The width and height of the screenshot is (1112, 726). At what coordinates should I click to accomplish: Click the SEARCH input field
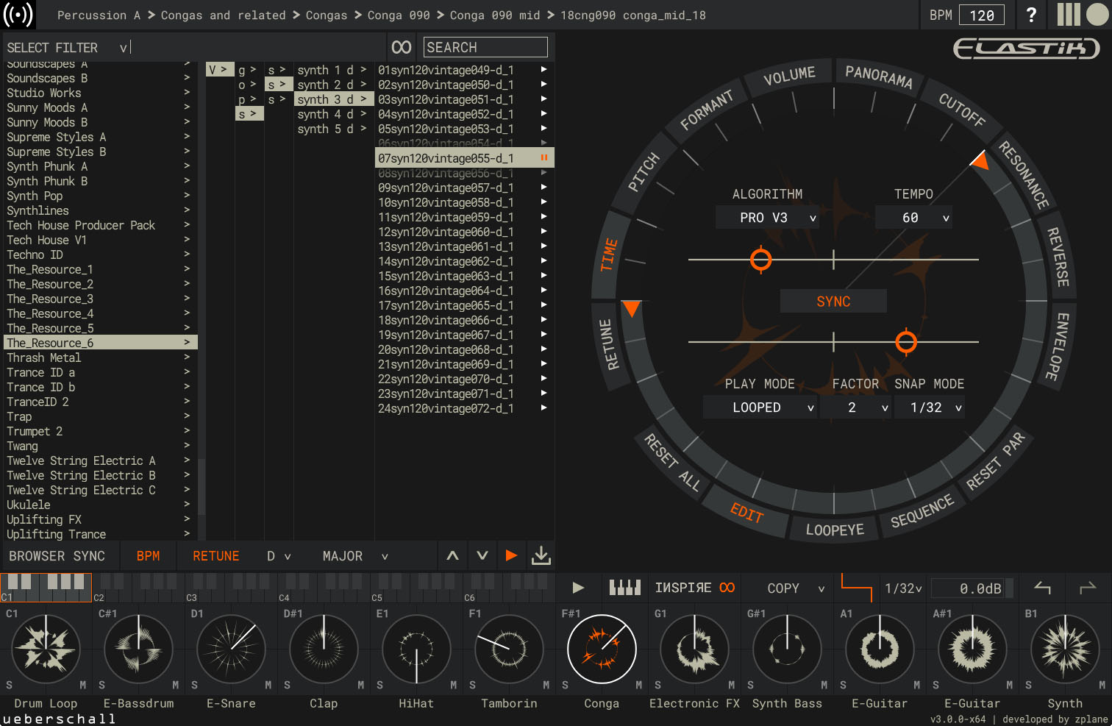tap(485, 47)
